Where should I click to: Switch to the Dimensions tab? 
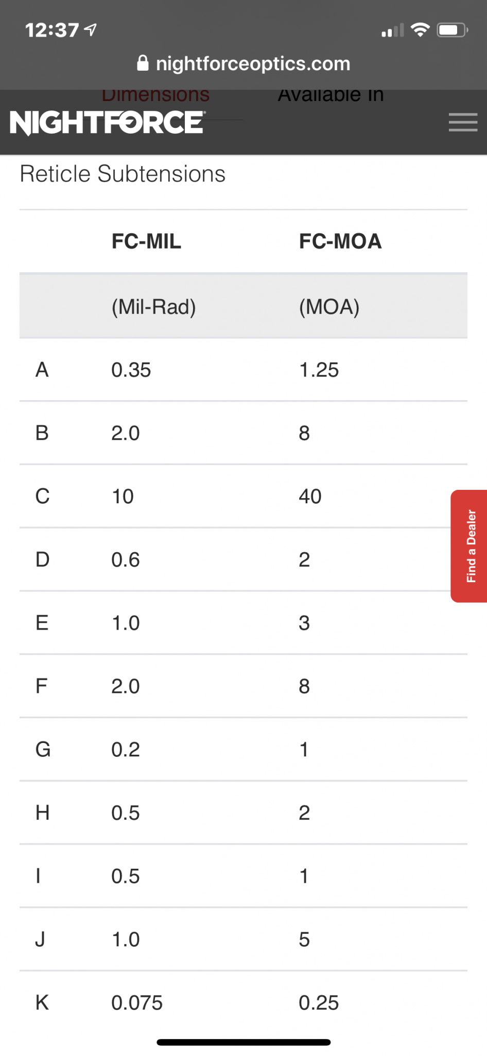coord(155,95)
